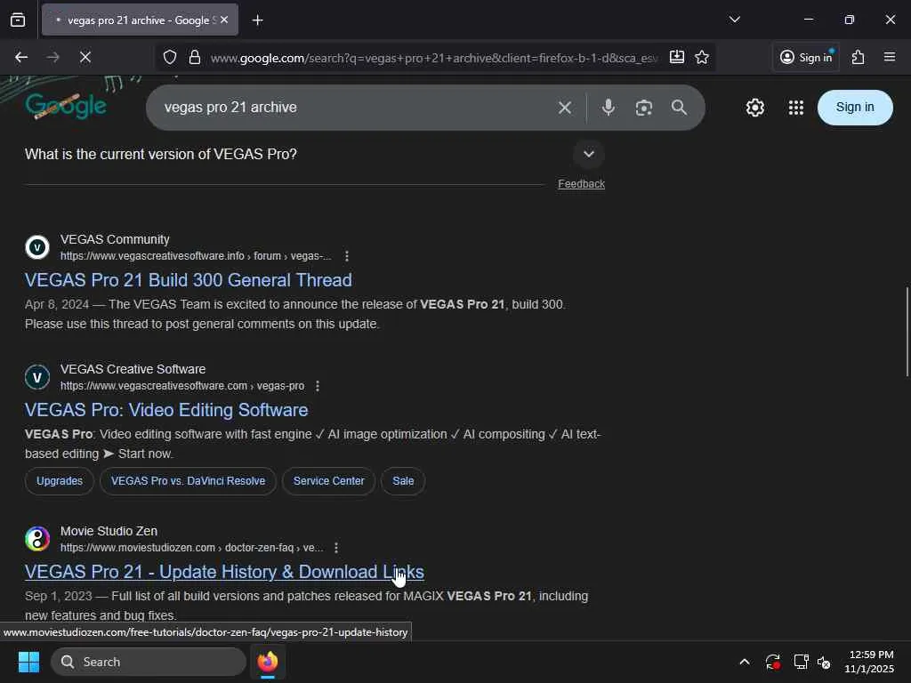The image size is (911, 683).
Task: Expand 'What is the current version of VEGAS Pro?'
Action: (x=589, y=154)
